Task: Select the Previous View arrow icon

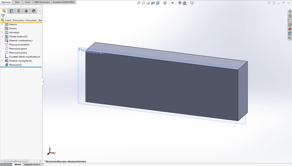Action: (148, 3)
